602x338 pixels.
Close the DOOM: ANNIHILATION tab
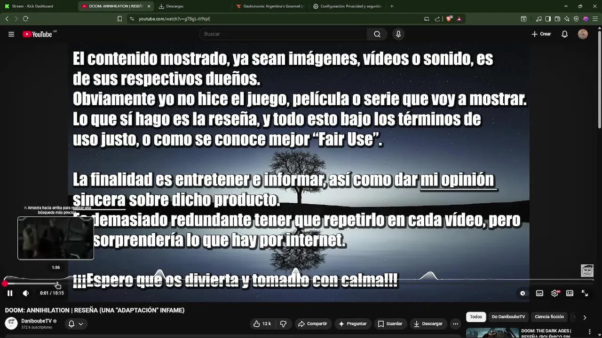click(x=149, y=6)
